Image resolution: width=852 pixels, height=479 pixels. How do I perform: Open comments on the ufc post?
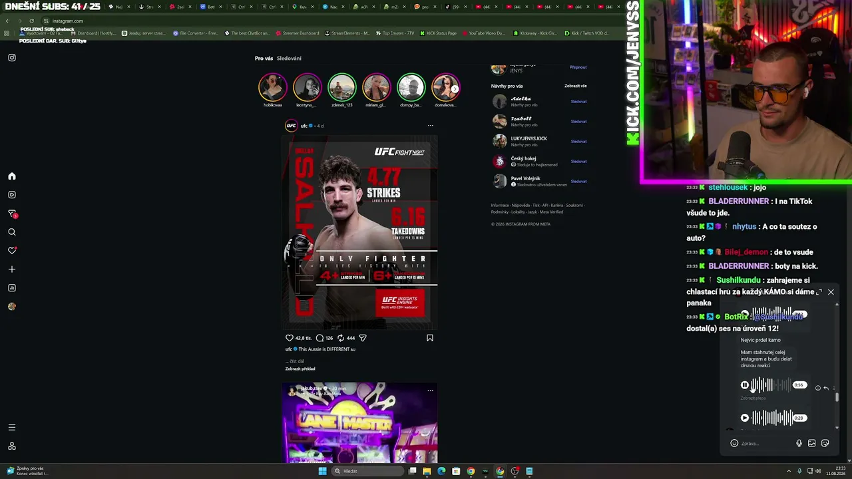tap(319, 338)
